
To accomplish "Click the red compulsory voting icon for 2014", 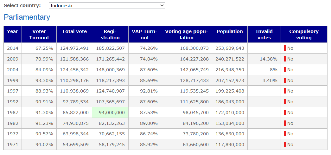I will pos(285,48).
